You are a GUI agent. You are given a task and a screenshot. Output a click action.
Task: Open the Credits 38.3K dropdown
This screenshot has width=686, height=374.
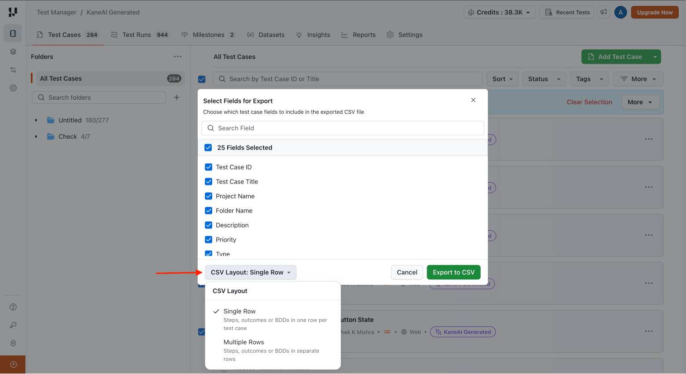coord(499,12)
